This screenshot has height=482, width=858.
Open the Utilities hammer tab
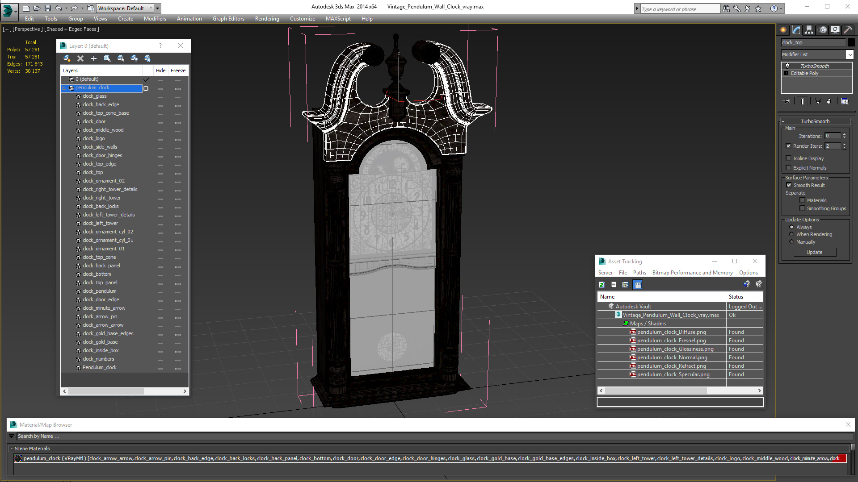click(x=848, y=30)
